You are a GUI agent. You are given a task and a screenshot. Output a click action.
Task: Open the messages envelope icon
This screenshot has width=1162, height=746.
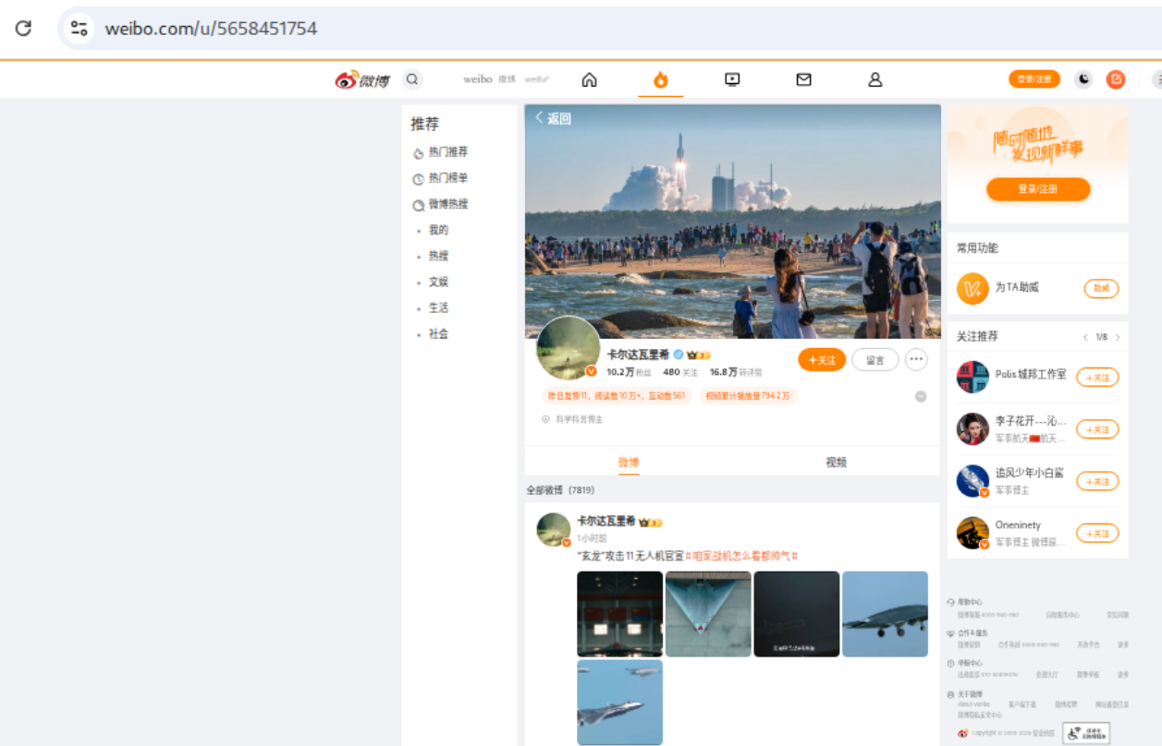[803, 80]
